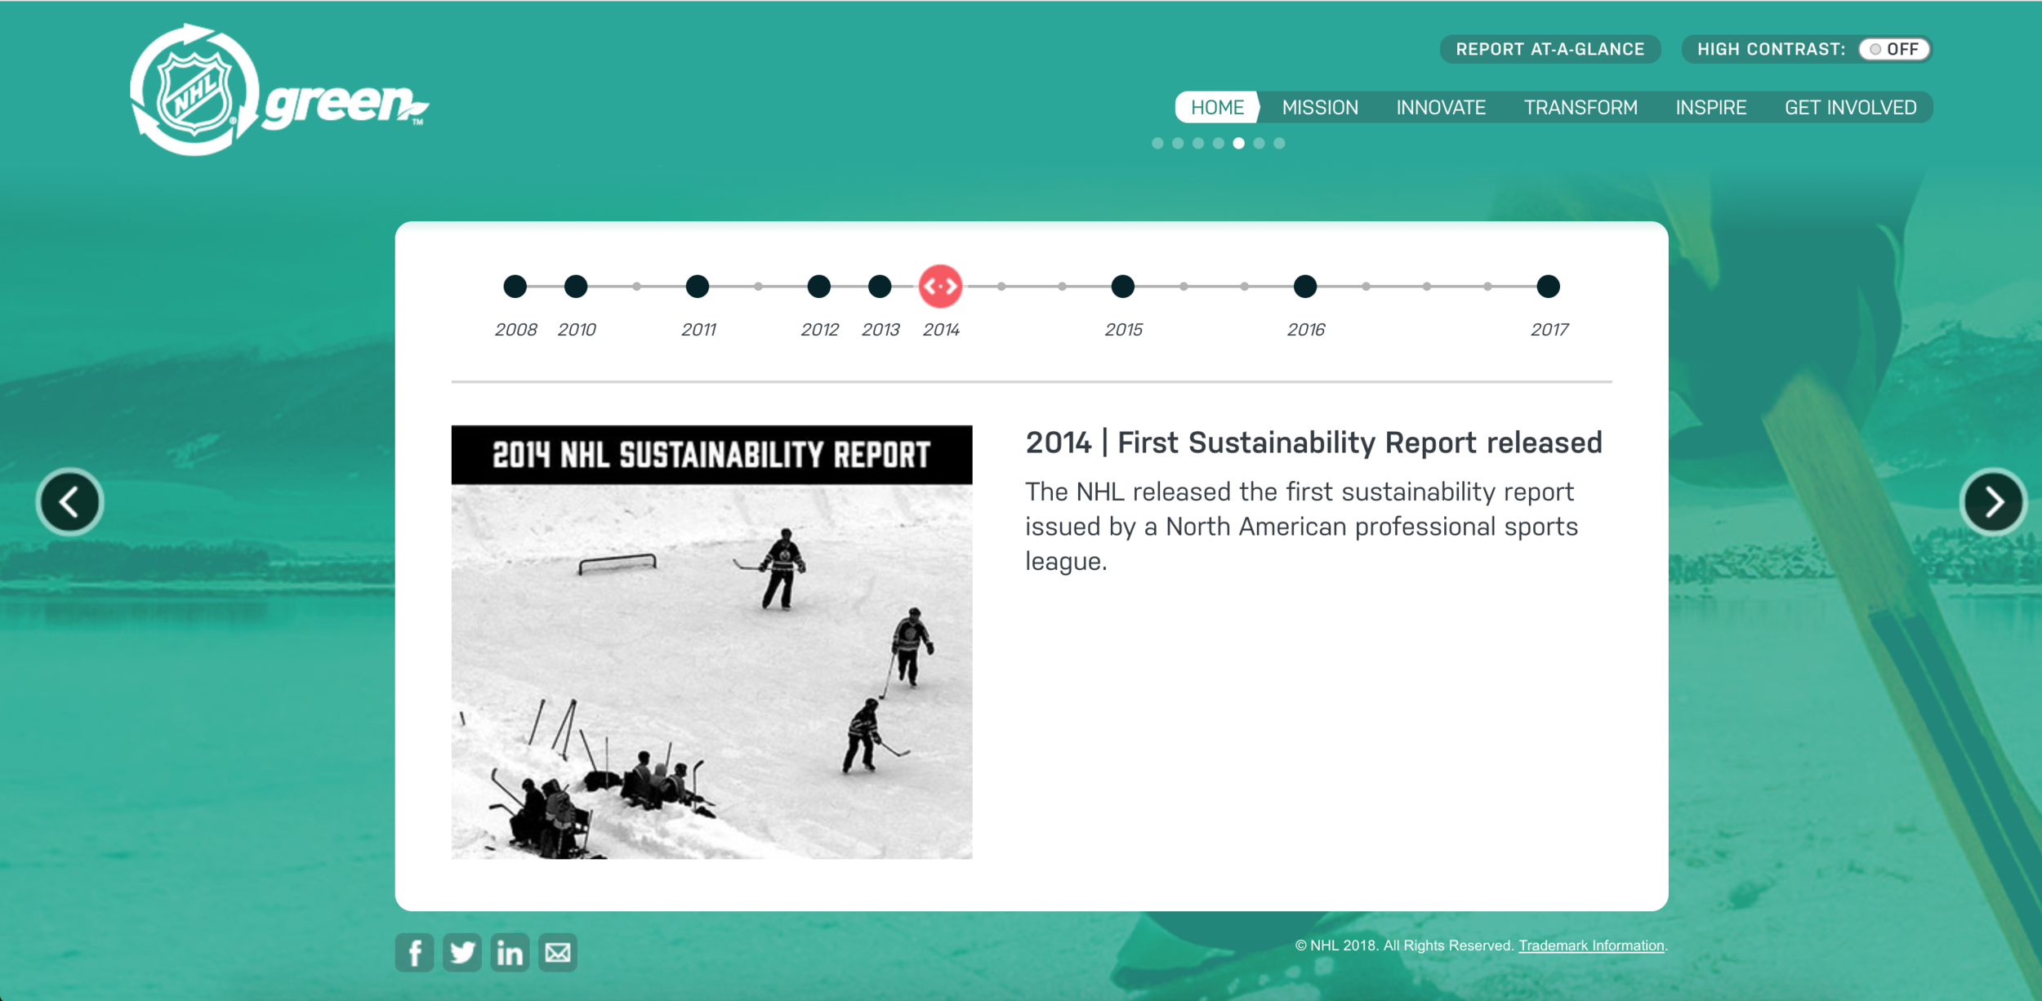2042x1001 pixels.
Task: Select the last page indicator dot
Action: coord(1279,144)
